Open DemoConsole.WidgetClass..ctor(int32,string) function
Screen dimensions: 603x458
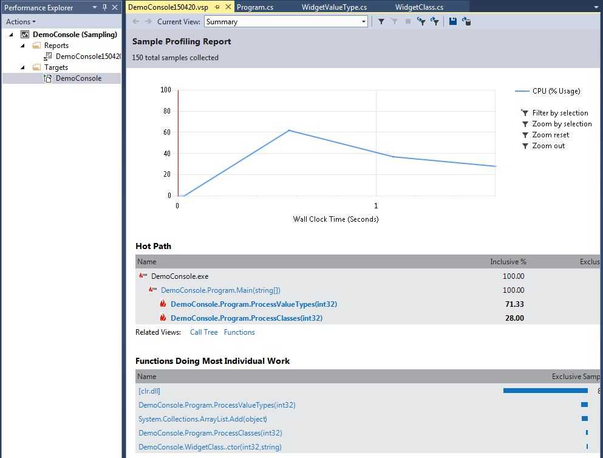click(x=210, y=447)
